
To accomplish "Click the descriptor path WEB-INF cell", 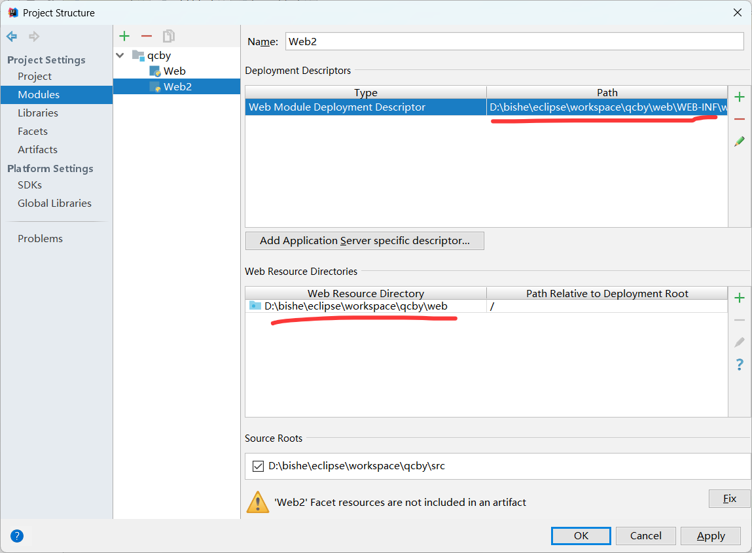I will click(x=607, y=107).
